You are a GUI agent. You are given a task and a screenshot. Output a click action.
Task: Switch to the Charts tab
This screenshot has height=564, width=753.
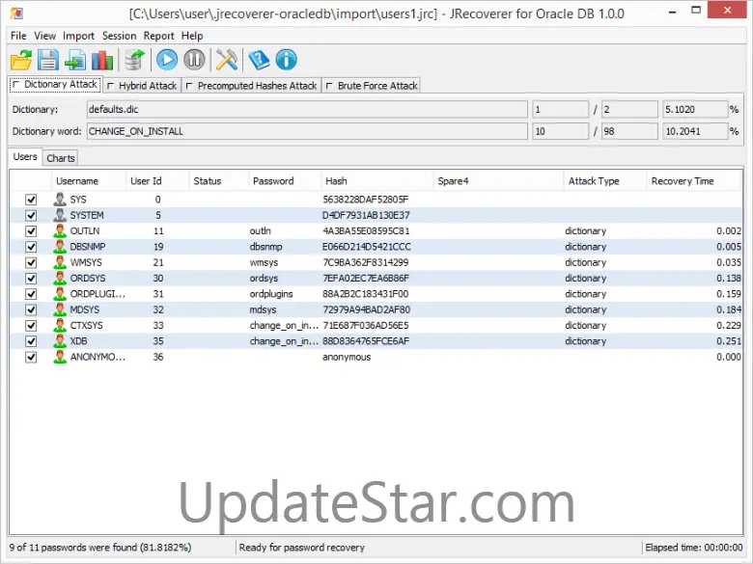[x=61, y=158]
